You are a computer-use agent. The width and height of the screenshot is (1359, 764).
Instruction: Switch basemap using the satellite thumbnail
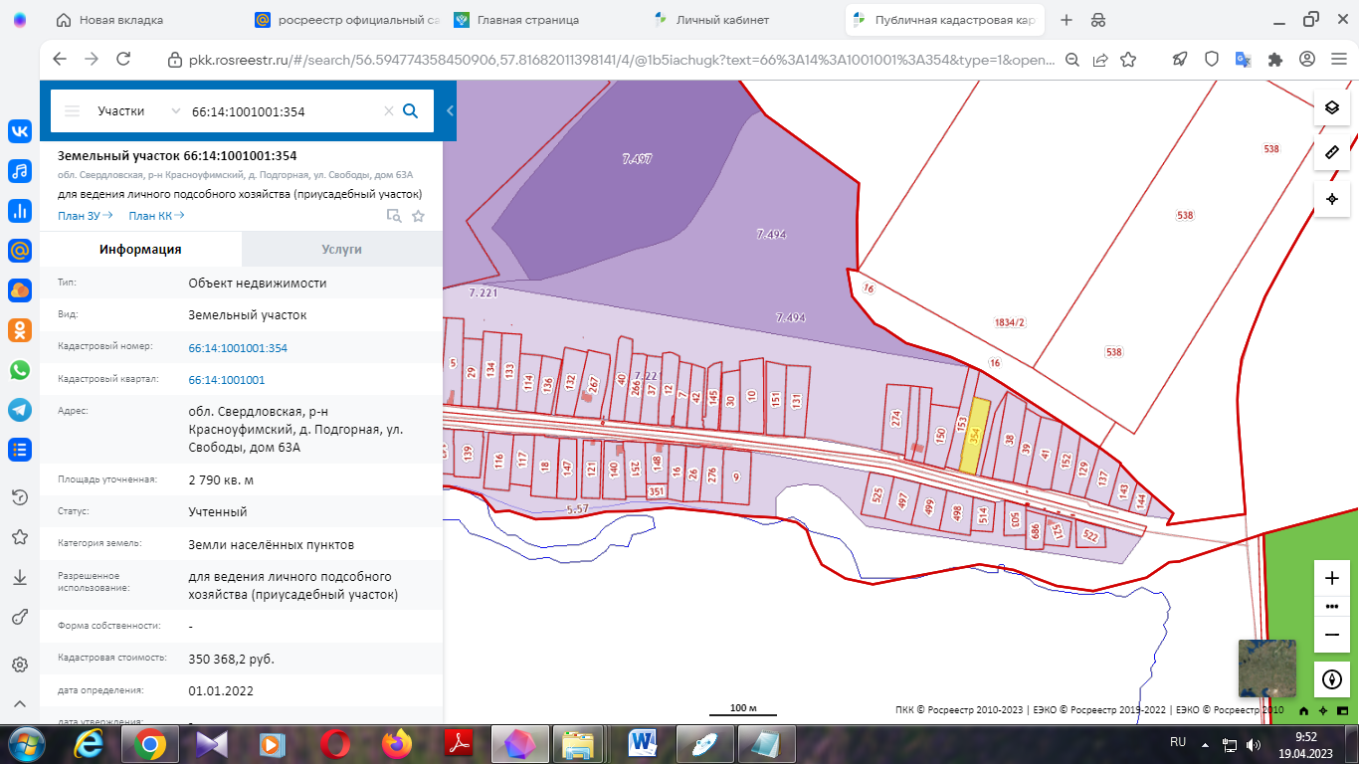(x=1266, y=668)
